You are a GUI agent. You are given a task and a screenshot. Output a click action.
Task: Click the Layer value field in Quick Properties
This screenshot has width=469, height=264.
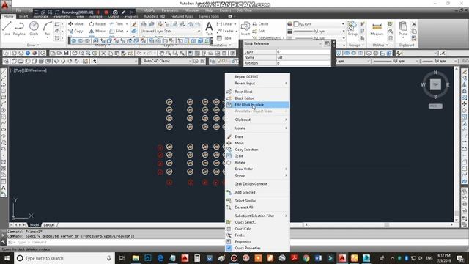point(303,52)
